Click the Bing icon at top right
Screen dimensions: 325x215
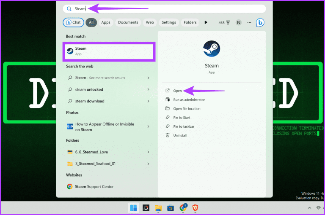(260, 22)
